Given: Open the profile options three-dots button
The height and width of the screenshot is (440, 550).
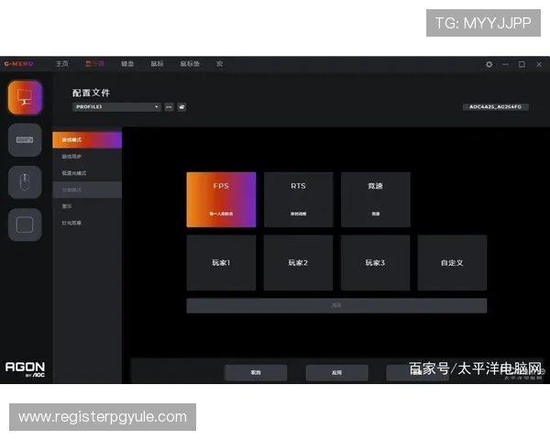Looking at the screenshot, I should 169,107.
